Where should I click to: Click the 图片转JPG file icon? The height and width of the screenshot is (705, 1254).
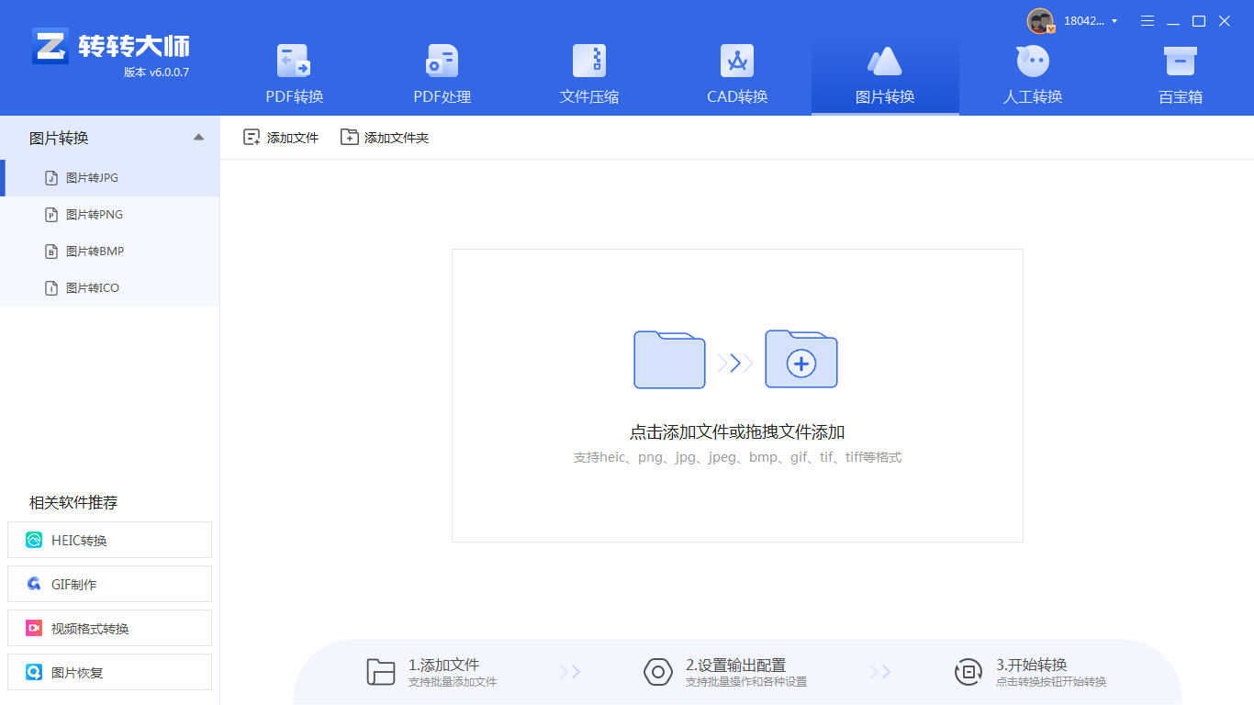click(x=51, y=178)
